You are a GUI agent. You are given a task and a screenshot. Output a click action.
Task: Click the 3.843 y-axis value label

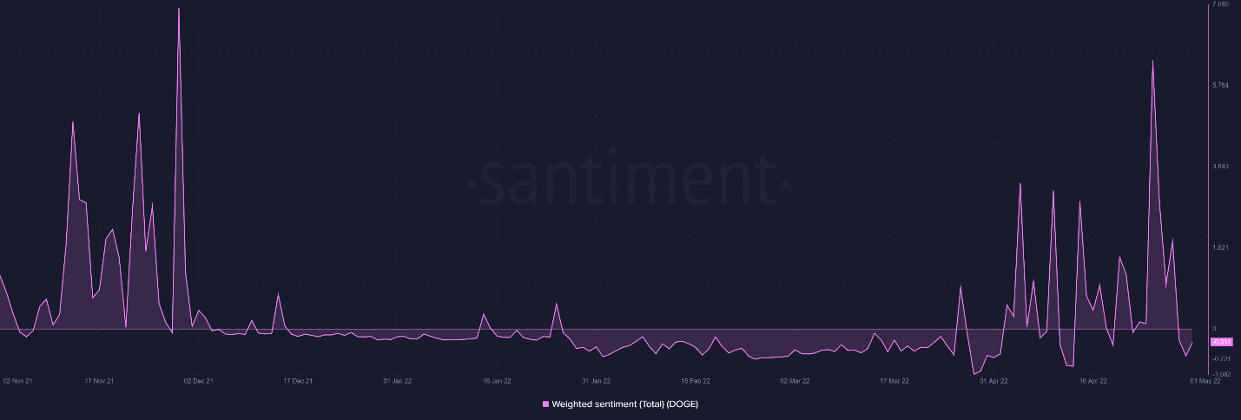[x=1221, y=167]
